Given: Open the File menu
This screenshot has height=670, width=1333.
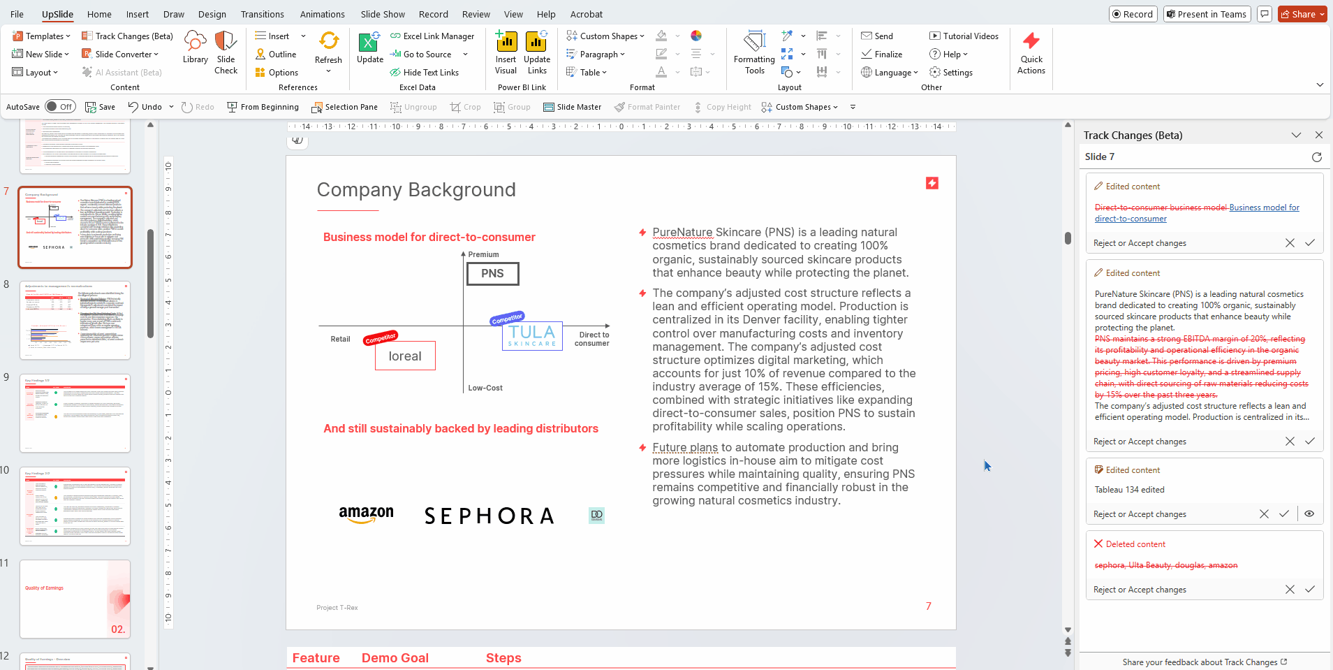Looking at the screenshot, I should click(x=17, y=14).
